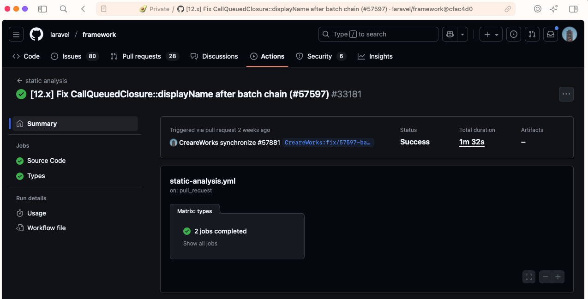Switch to the Discussions tab
The image size is (588, 299).
[x=214, y=56]
